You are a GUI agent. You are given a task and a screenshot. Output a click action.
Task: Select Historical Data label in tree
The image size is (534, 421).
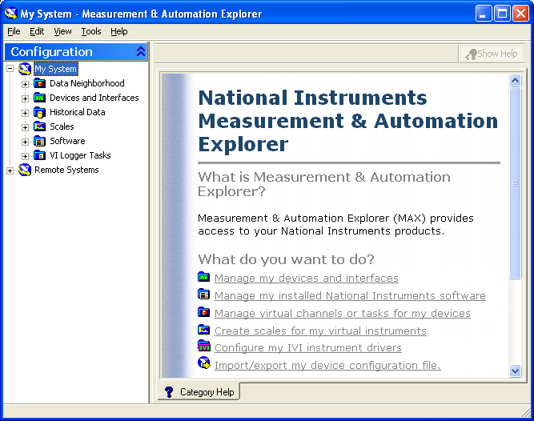78,112
